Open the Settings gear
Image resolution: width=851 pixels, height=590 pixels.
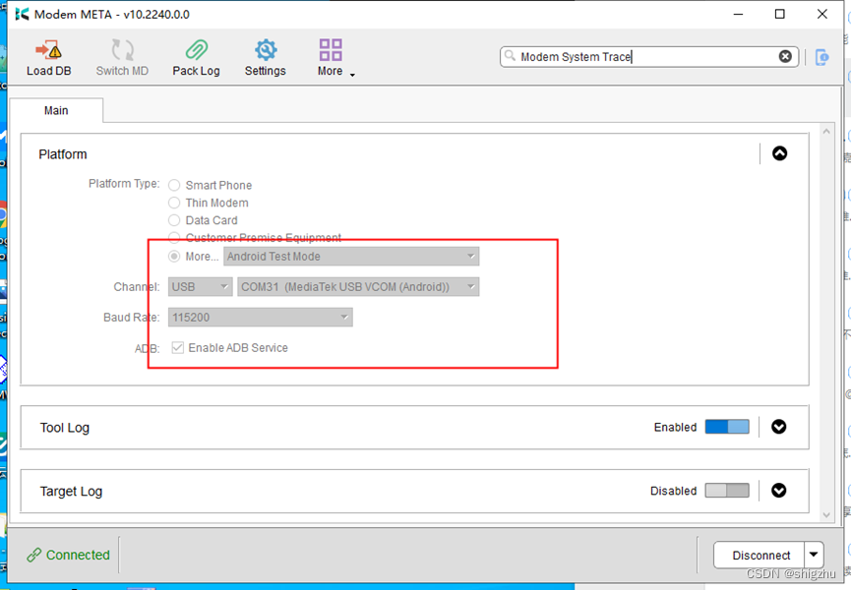tap(266, 57)
